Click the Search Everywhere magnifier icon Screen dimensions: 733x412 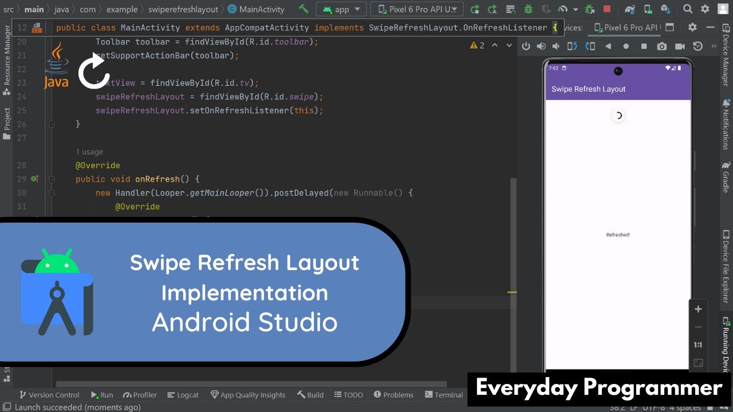click(688, 9)
